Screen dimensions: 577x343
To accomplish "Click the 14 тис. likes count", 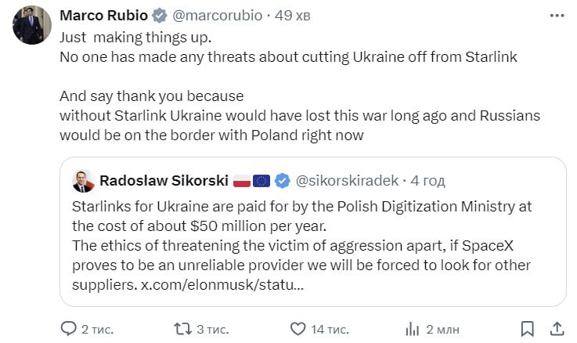I will pos(328,328).
